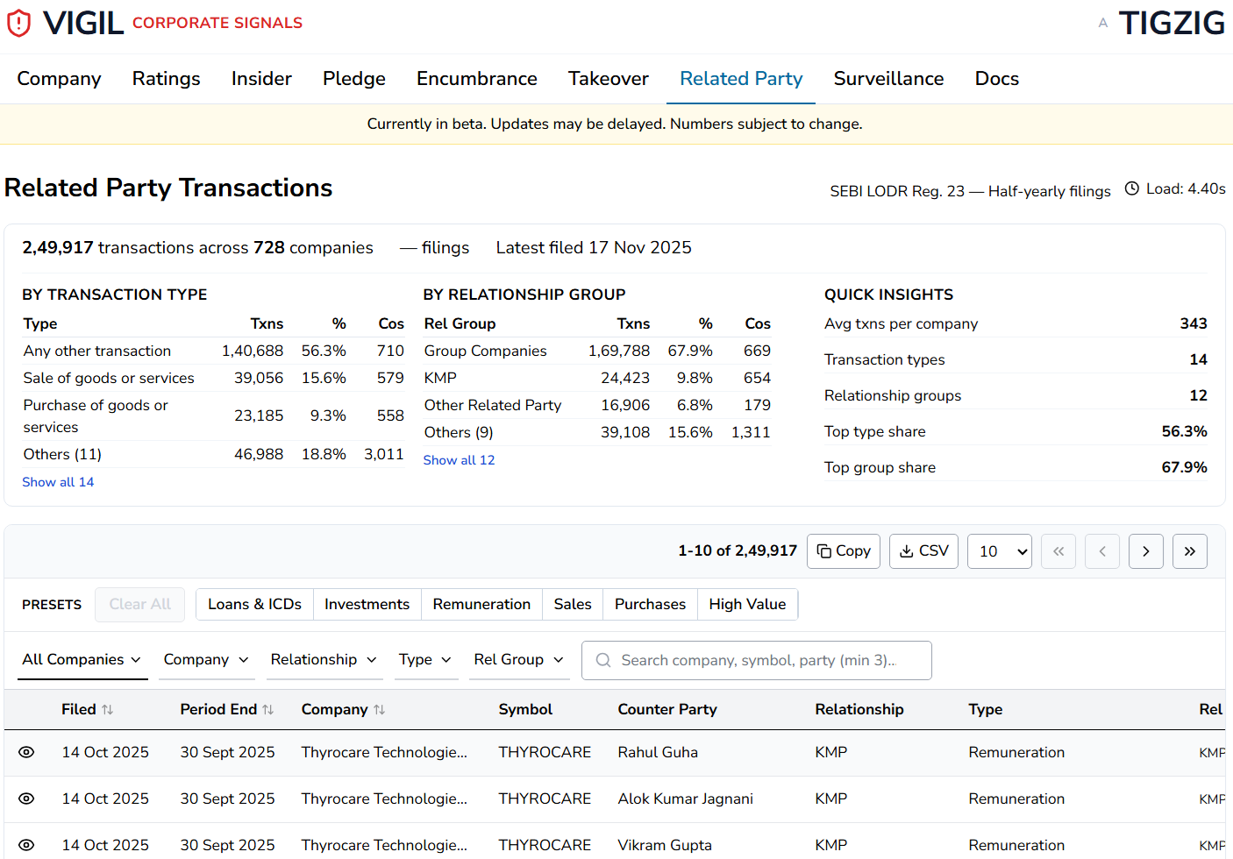View details eye for Vikram Gupta row
Screen dimensions: 1233x859
pos(27,845)
